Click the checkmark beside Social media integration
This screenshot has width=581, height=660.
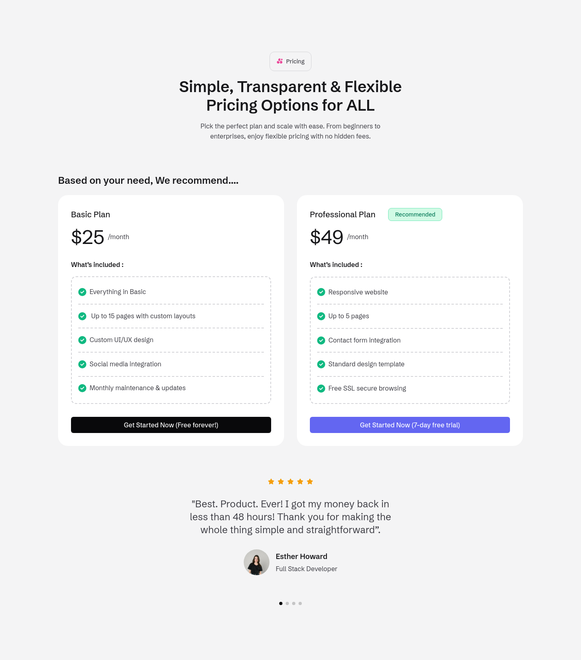pos(82,364)
